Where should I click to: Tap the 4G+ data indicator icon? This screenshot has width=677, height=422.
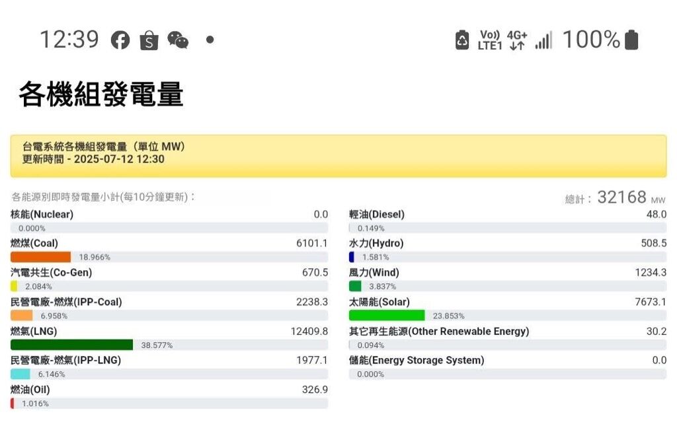[517, 40]
